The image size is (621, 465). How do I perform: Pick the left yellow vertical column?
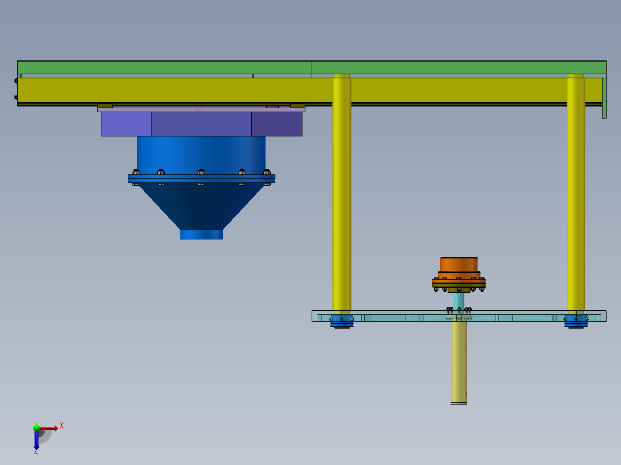[x=342, y=193]
